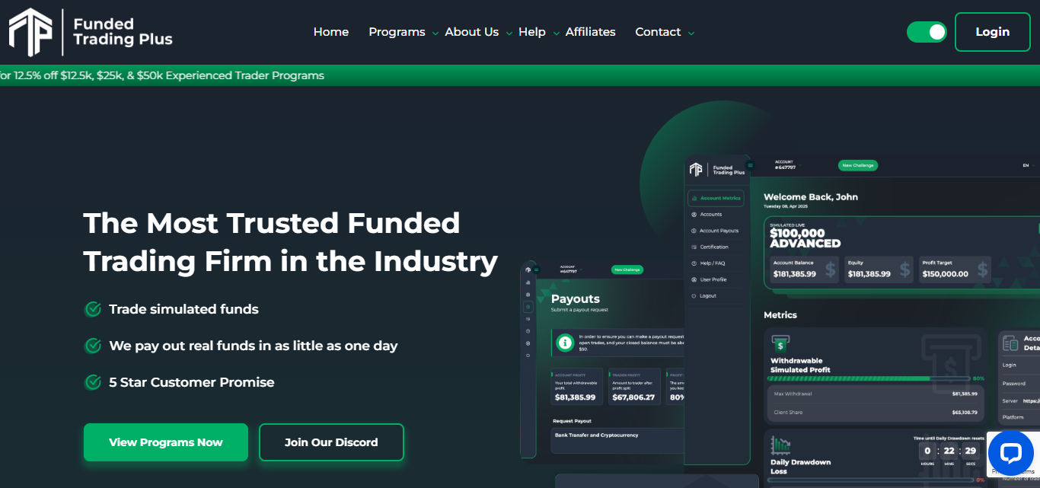Expand the Help menu chevron
The image size is (1040, 488).
[x=556, y=33]
